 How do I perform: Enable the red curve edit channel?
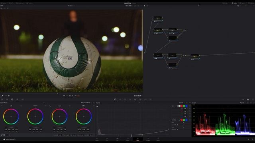(x=182, y=106)
